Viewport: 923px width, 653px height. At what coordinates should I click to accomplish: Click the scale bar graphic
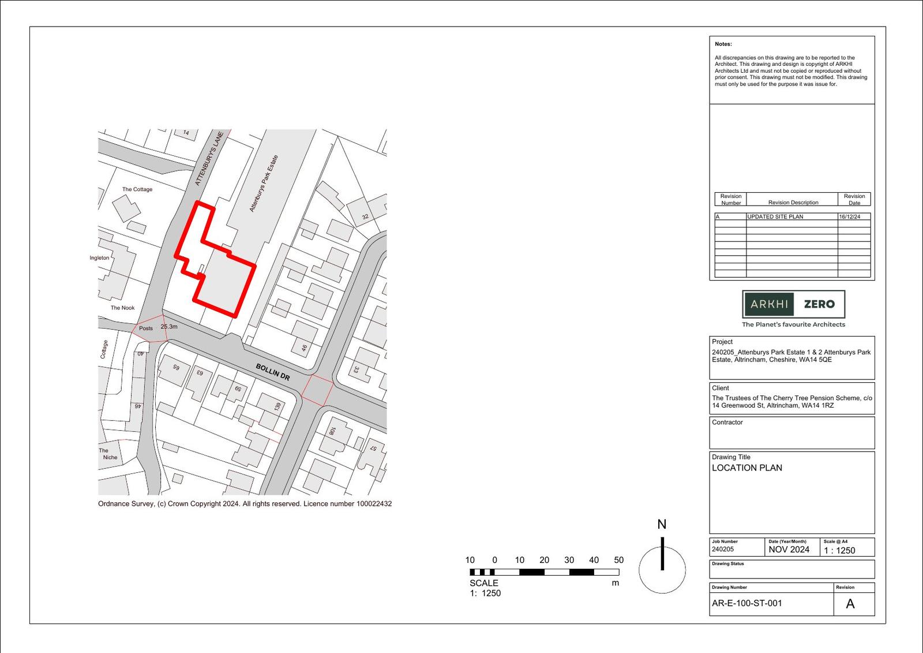pyautogui.click(x=544, y=572)
